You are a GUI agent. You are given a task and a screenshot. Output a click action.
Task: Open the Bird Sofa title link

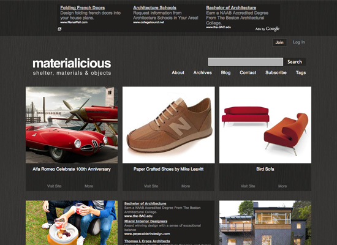point(265,169)
